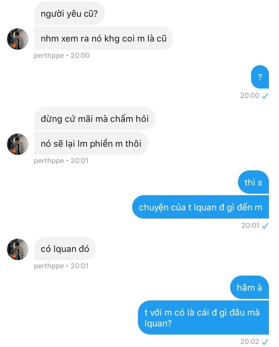
Task: Click 'perthppe · 20:01' label under 'có lquan đó'
Action: (x=61, y=266)
